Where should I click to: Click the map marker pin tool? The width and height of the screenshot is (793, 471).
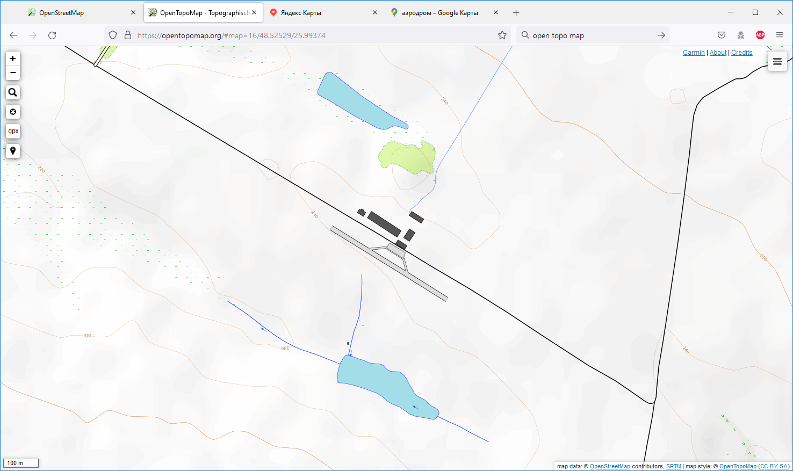click(13, 151)
